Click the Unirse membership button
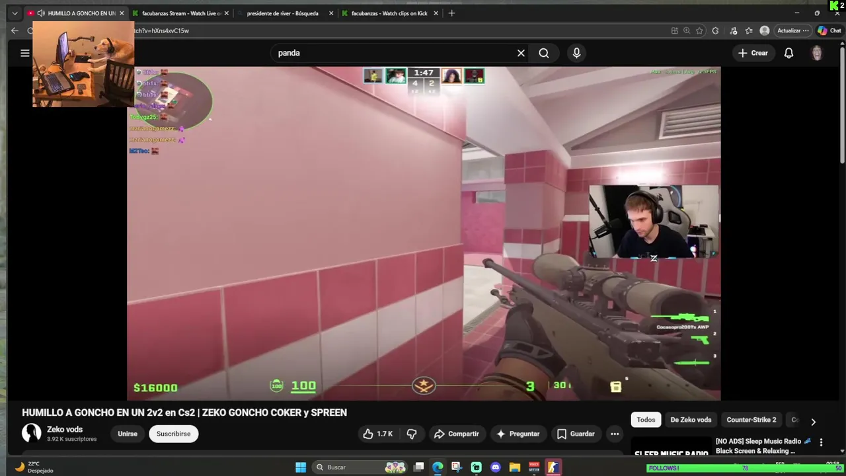This screenshot has height=476, width=846. tap(128, 434)
